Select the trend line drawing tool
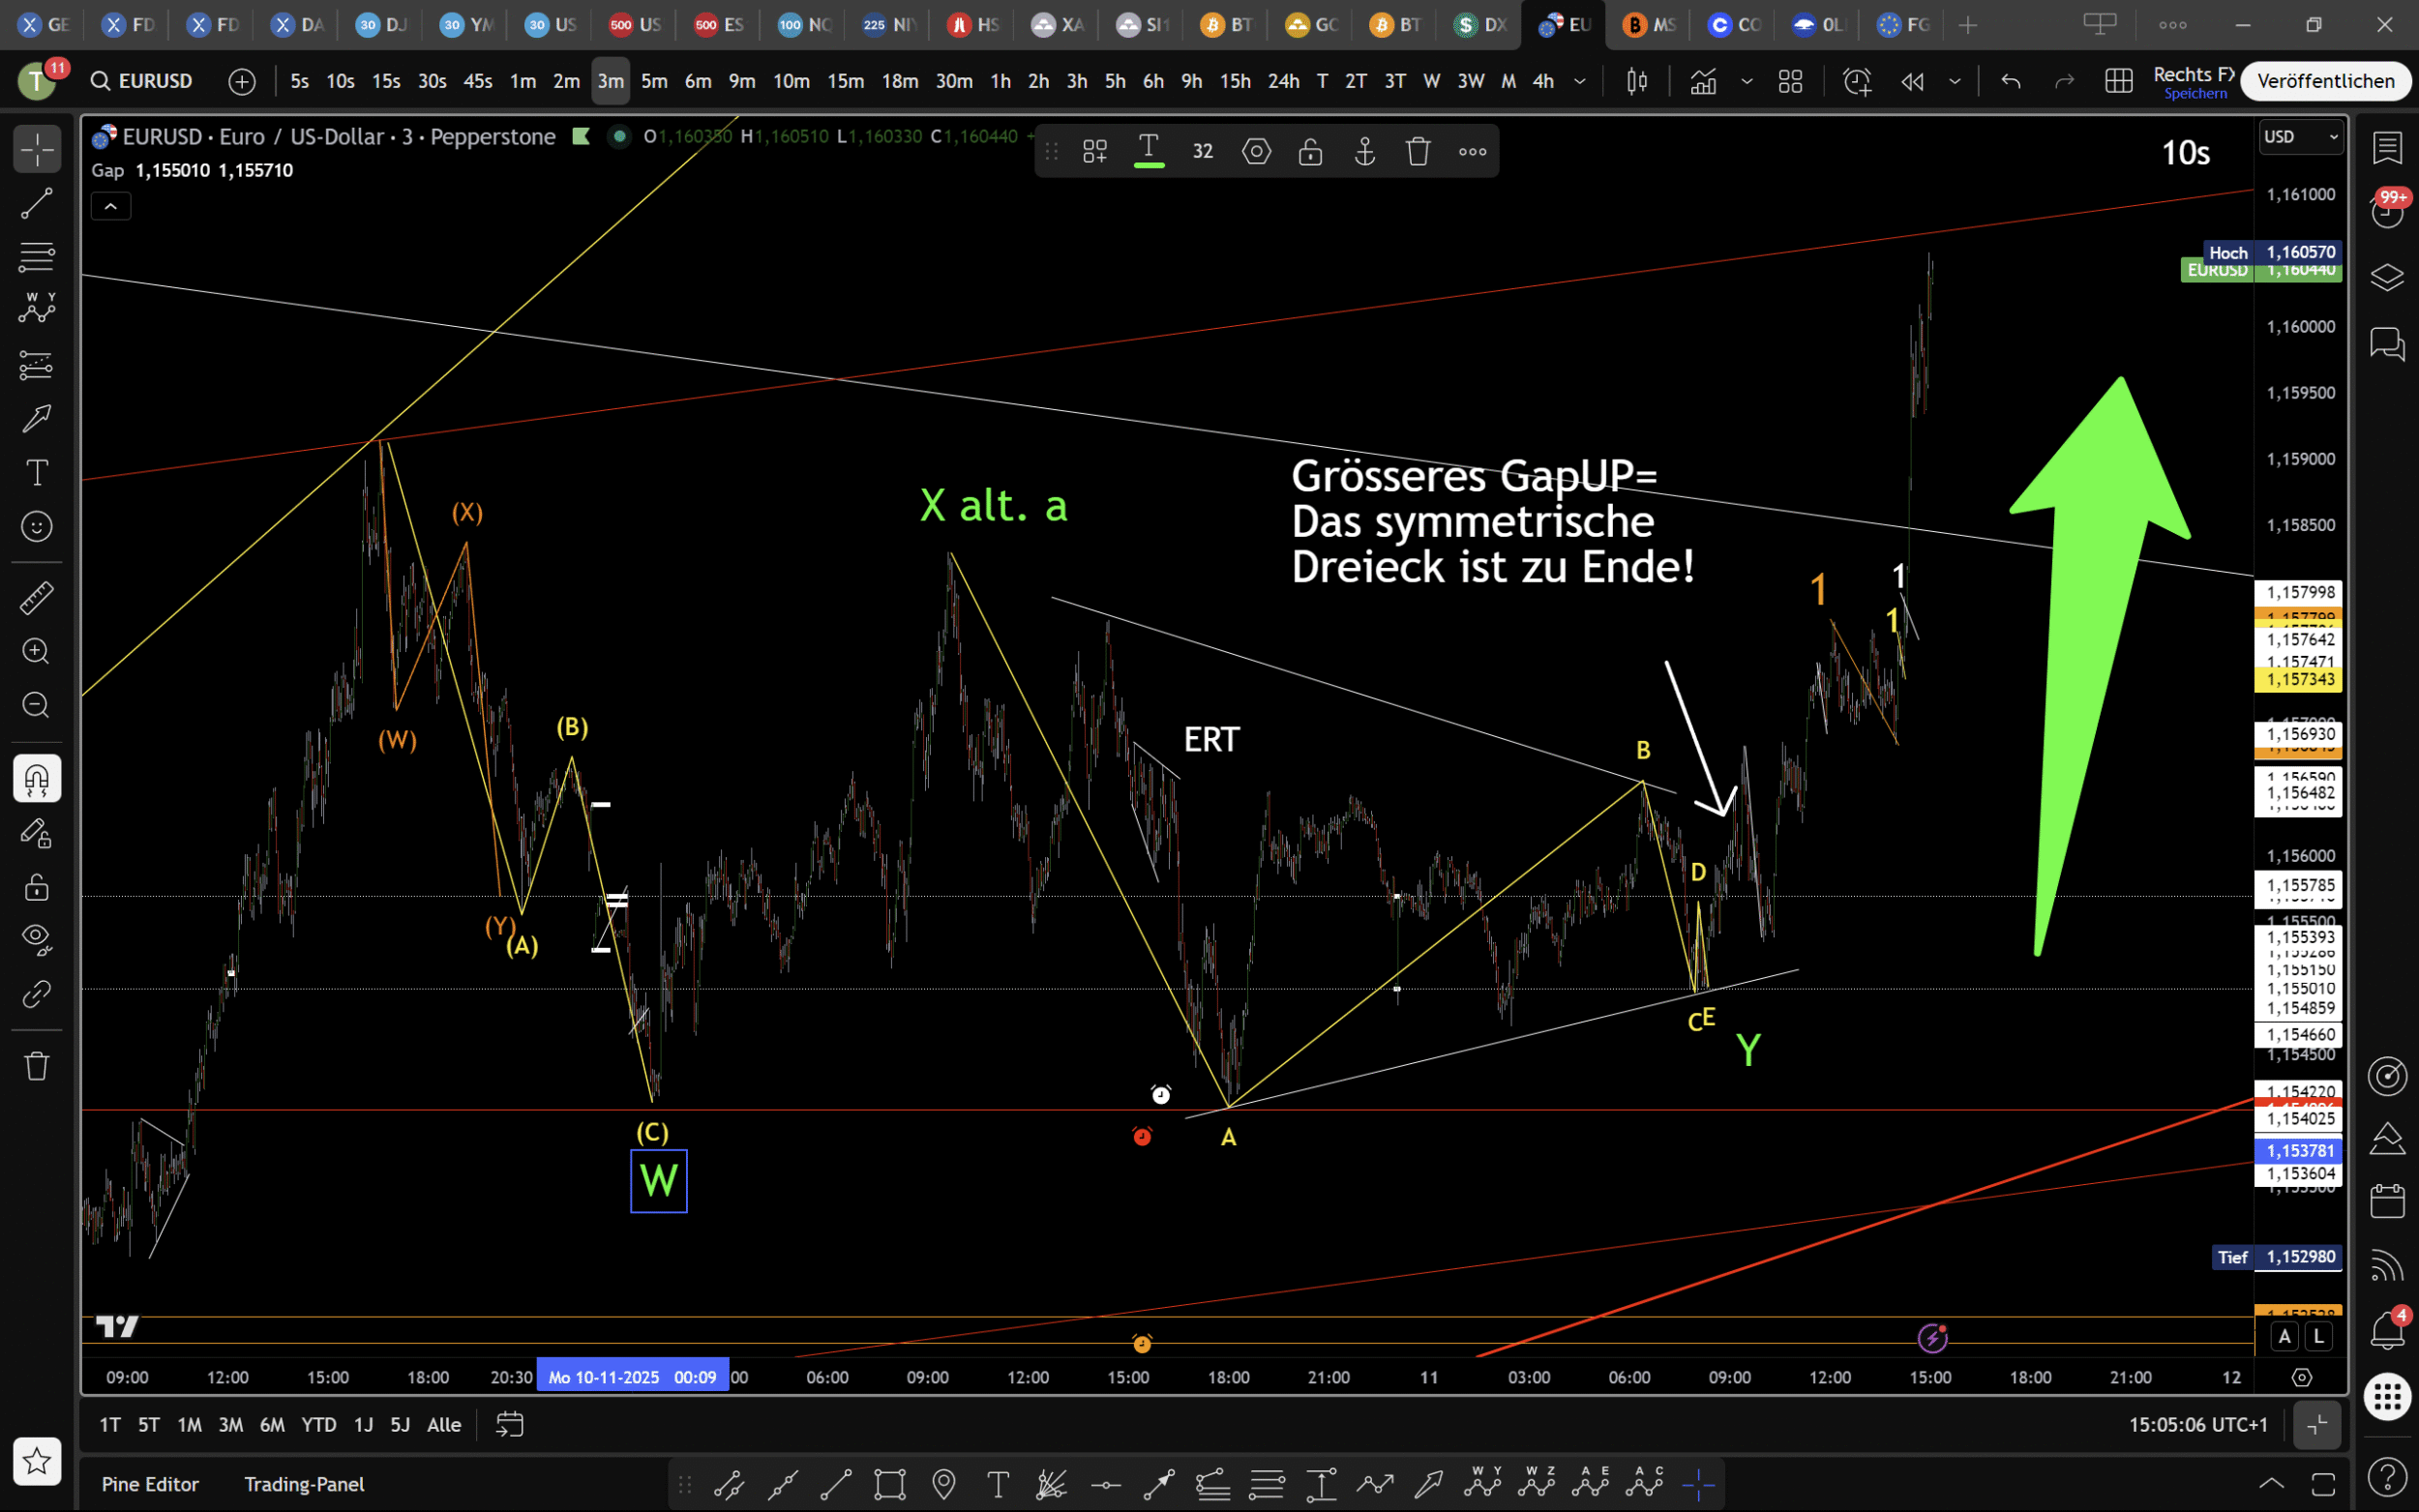The height and width of the screenshot is (1512, 2419). pyautogui.click(x=37, y=204)
